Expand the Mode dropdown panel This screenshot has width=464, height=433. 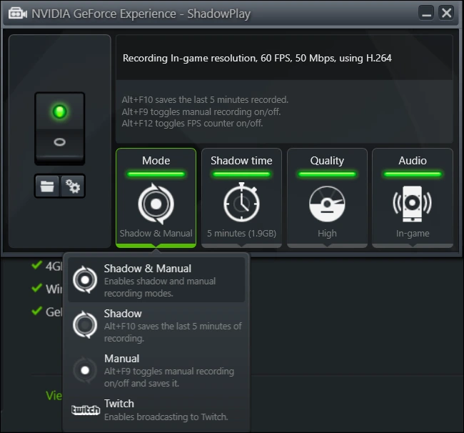click(x=156, y=197)
